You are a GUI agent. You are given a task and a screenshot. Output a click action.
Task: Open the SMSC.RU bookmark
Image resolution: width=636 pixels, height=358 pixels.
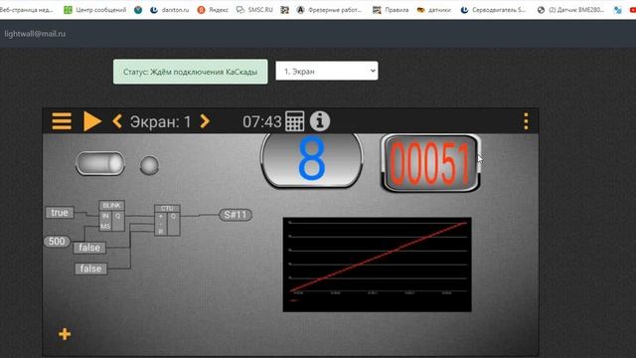point(254,10)
